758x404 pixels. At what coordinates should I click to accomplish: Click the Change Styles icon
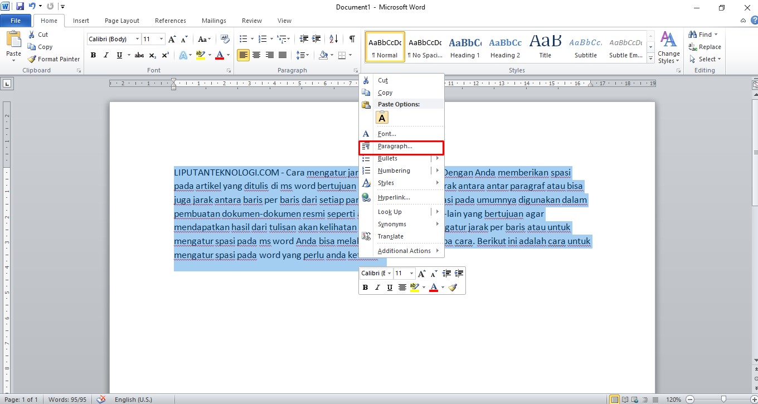pyautogui.click(x=668, y=39)
